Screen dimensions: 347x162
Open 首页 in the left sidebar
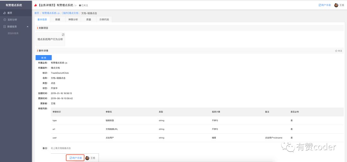pyautogui.click(x=10, y=13)
